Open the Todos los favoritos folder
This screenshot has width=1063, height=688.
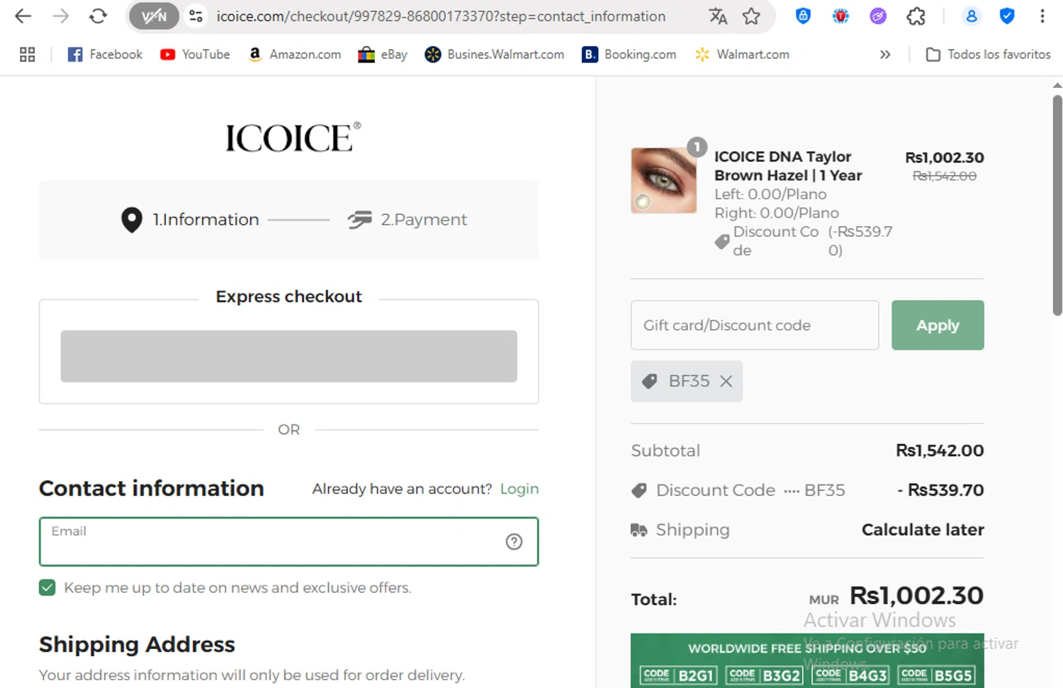(x=989, y=55)
